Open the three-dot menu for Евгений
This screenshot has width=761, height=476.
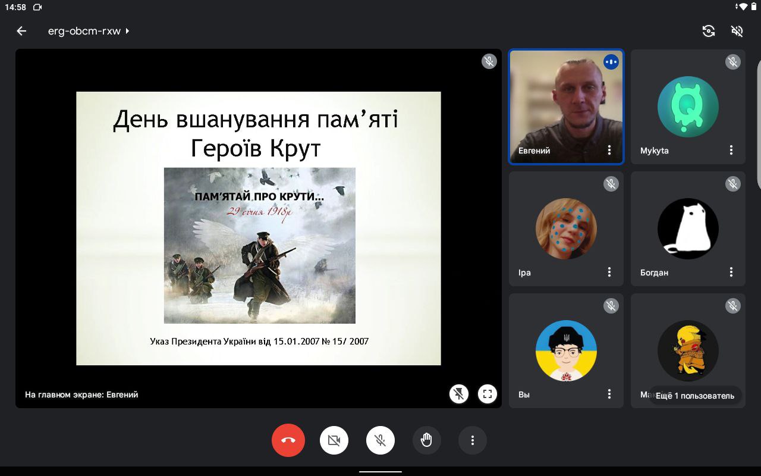tap(609, 151)
